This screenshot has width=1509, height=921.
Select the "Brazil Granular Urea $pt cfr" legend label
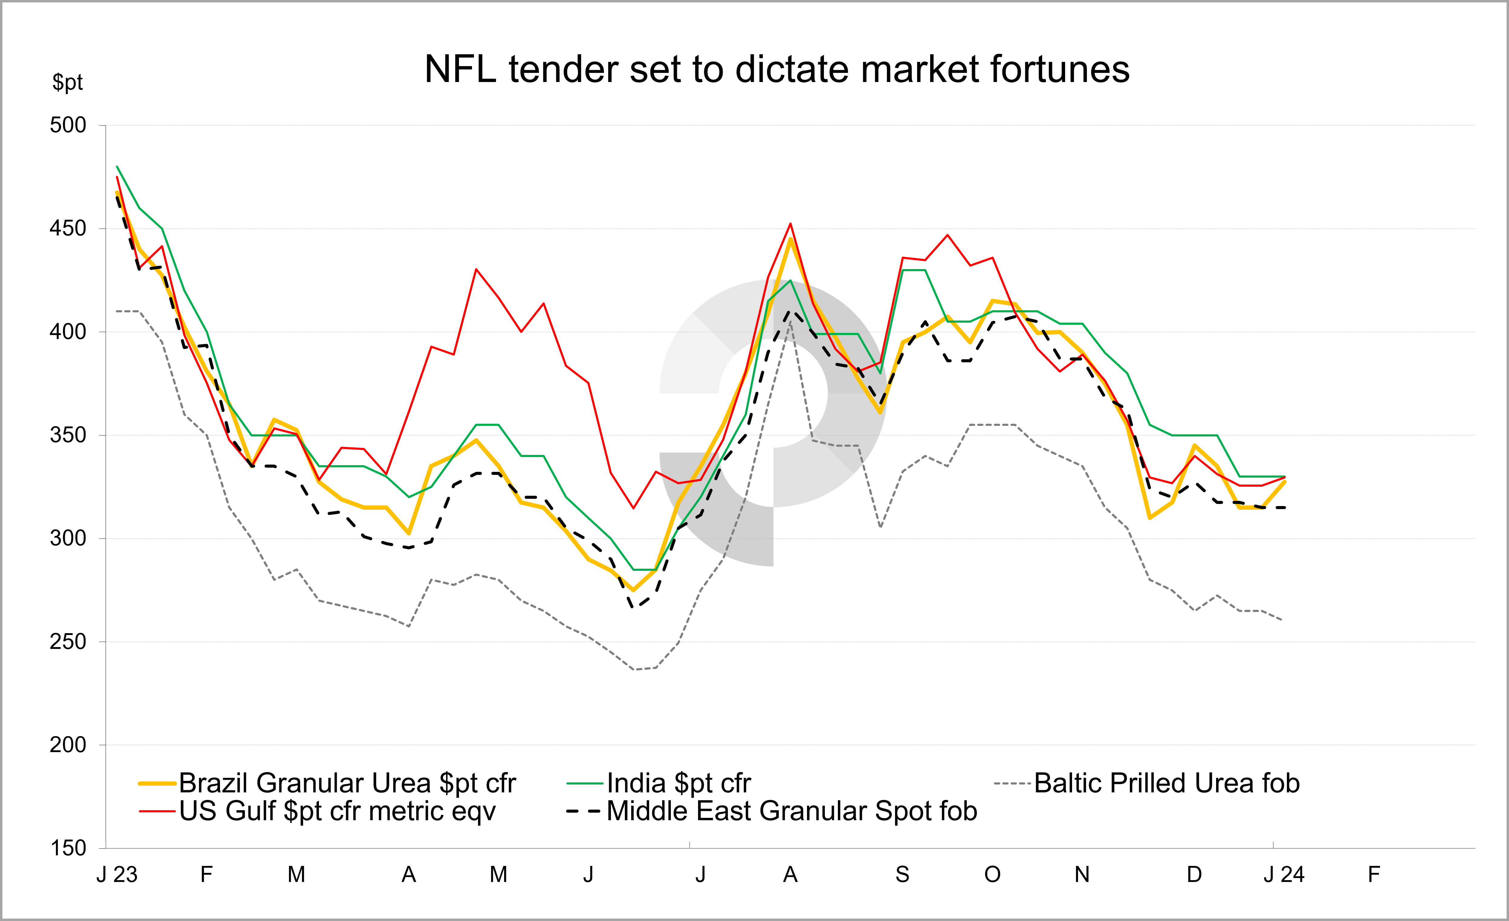point(347,783)
